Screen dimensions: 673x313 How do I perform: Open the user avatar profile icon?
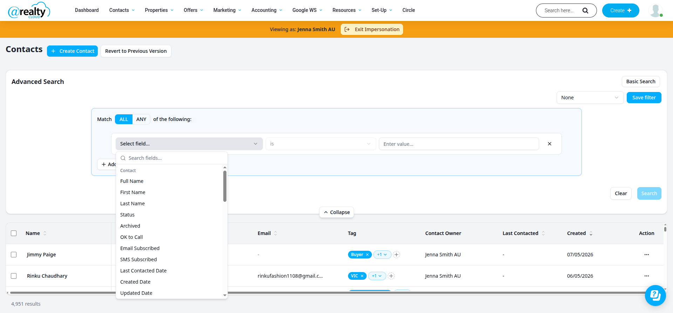tap(655, 10)
